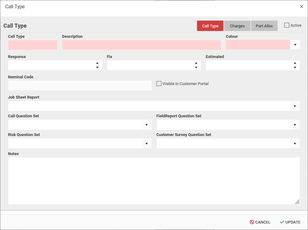Increment the Fix field spinner
The width and height of the screenshot is (308, 230).
tap(196, 63)
